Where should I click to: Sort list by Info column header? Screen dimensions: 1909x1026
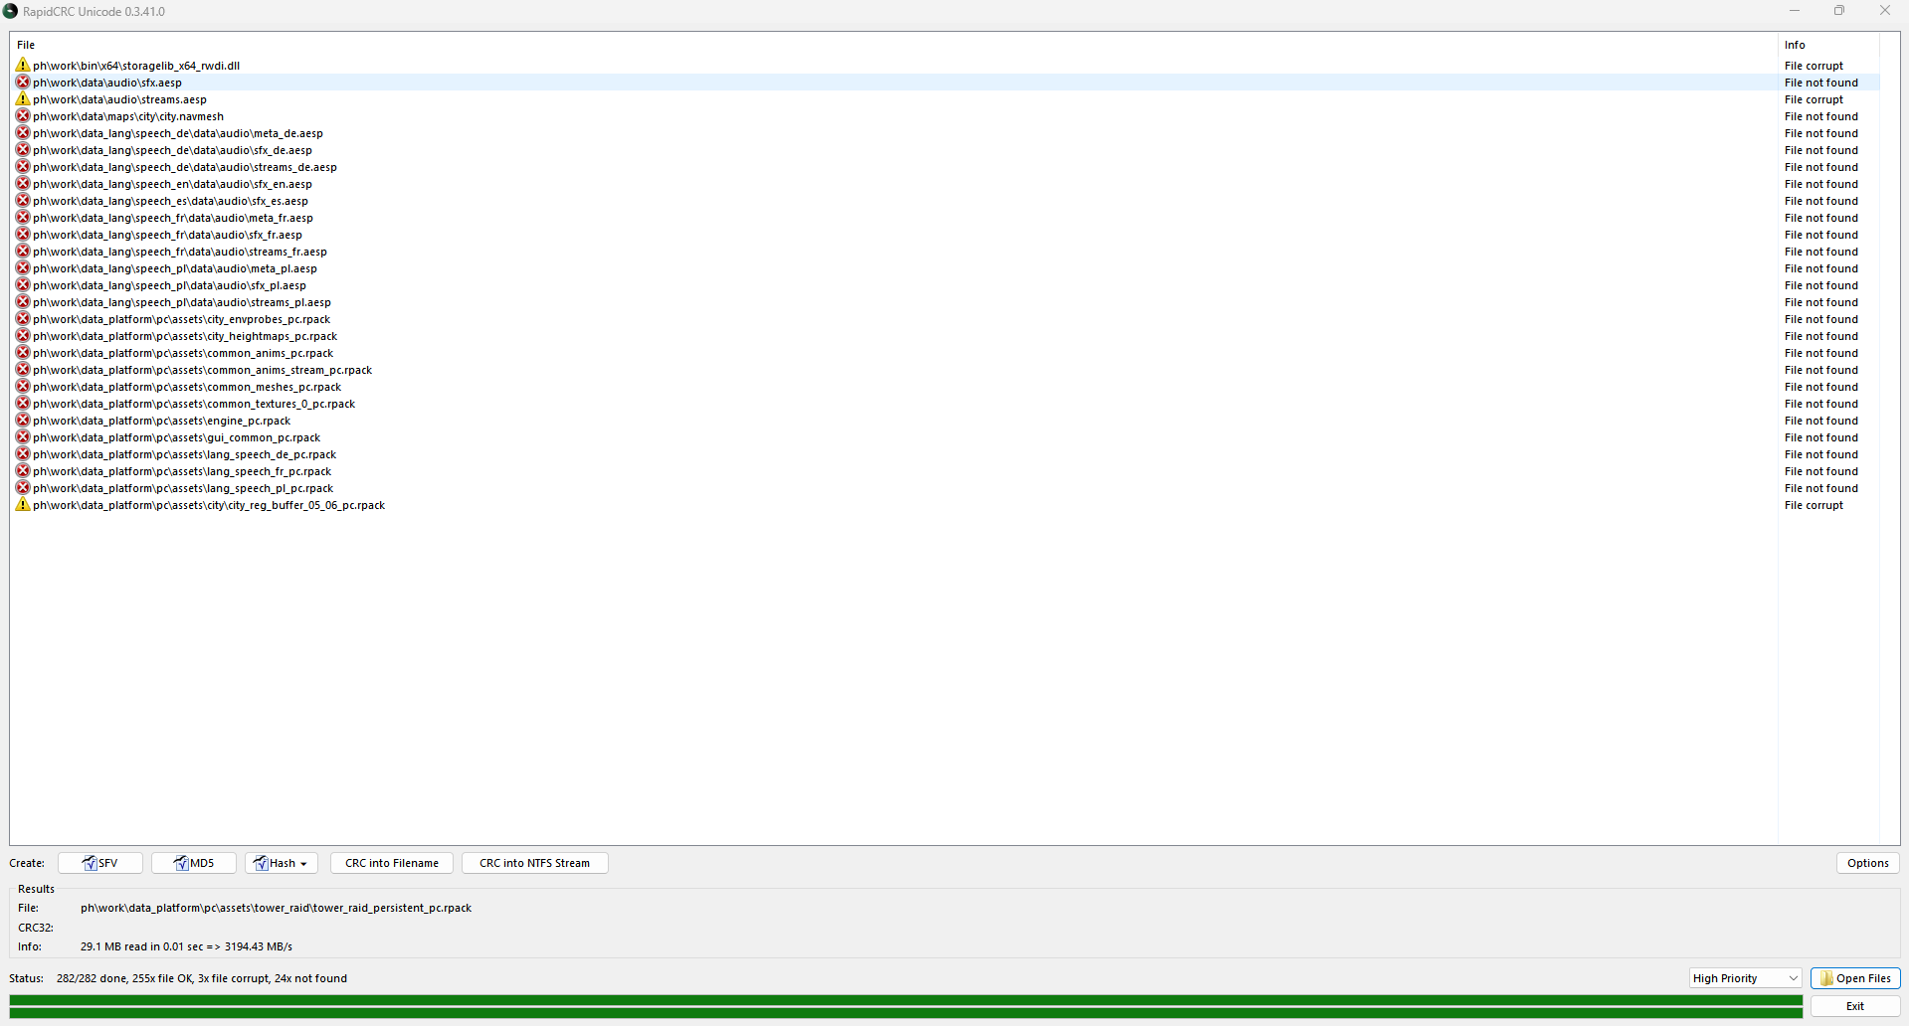[1795, 45]
